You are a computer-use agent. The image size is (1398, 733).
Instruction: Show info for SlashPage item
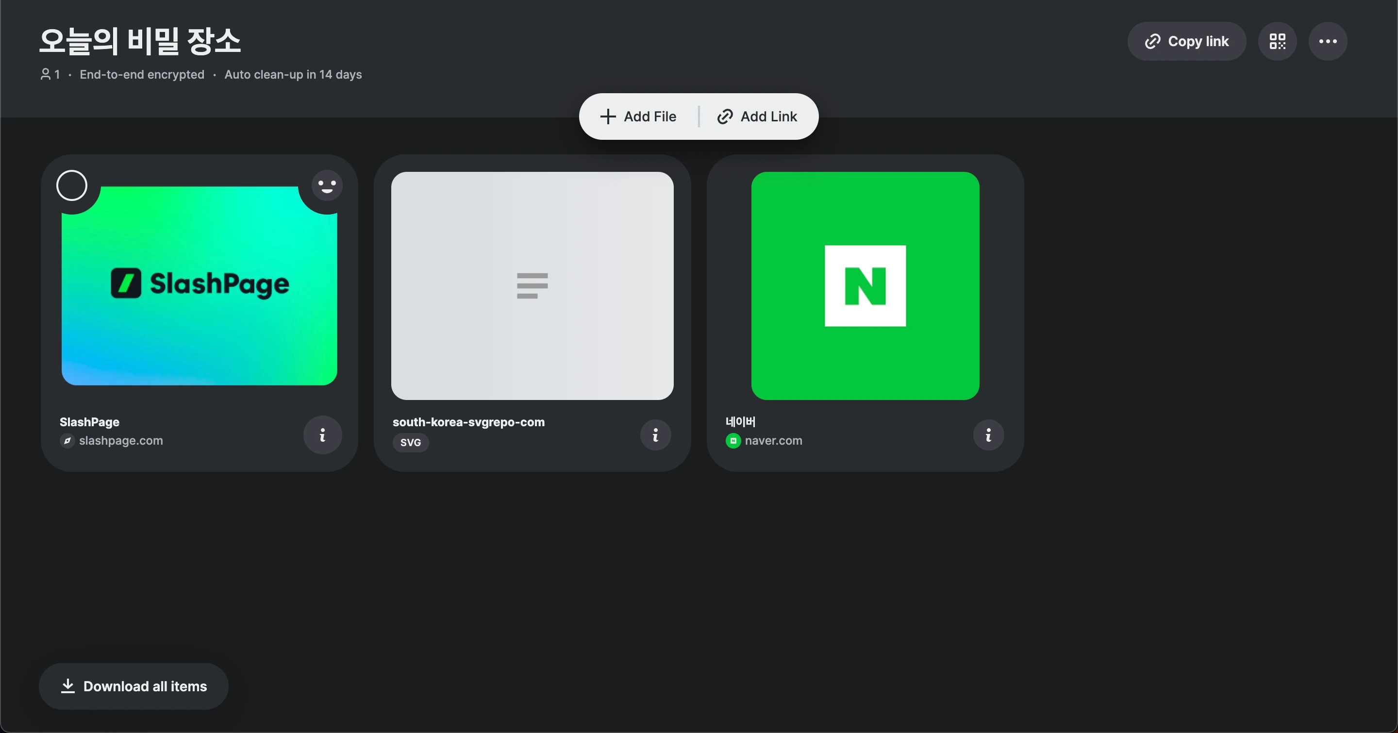click(322, 435)
